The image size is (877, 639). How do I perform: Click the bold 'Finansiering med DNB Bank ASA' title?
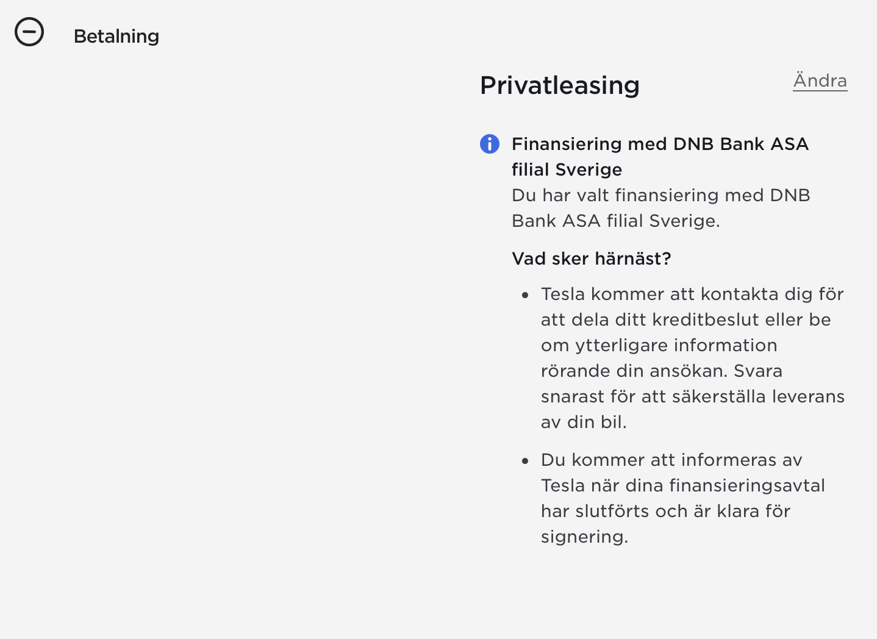coord(660,144)
